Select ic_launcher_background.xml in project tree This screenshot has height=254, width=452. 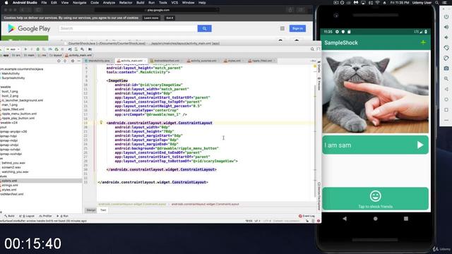(x=22, y=100)
